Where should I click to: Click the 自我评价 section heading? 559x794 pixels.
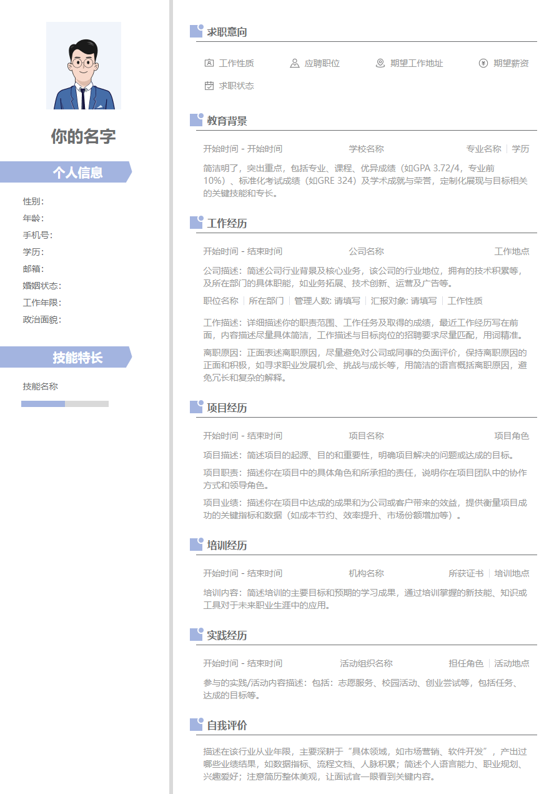227,725
